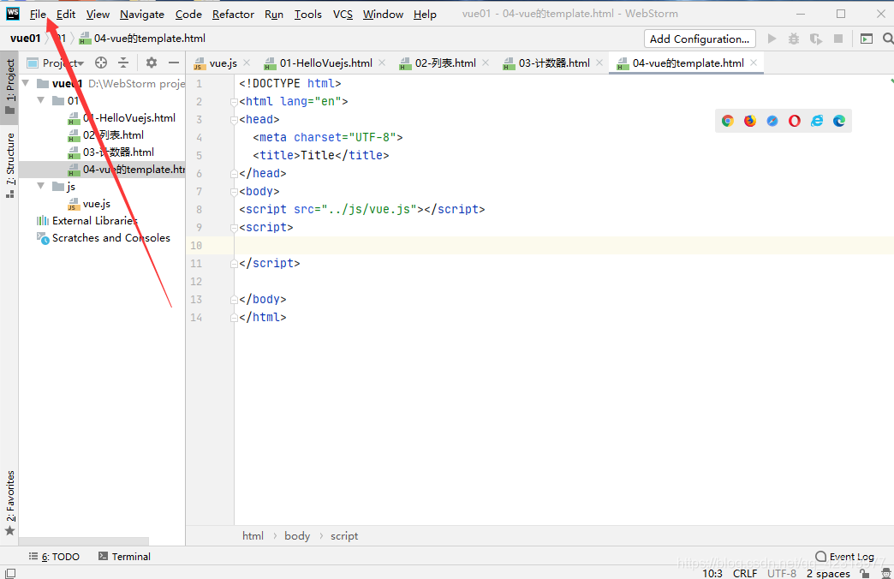Screen dimensions: 894x579
Task: Collapse the 01 folder
Action: pos(41,100)
